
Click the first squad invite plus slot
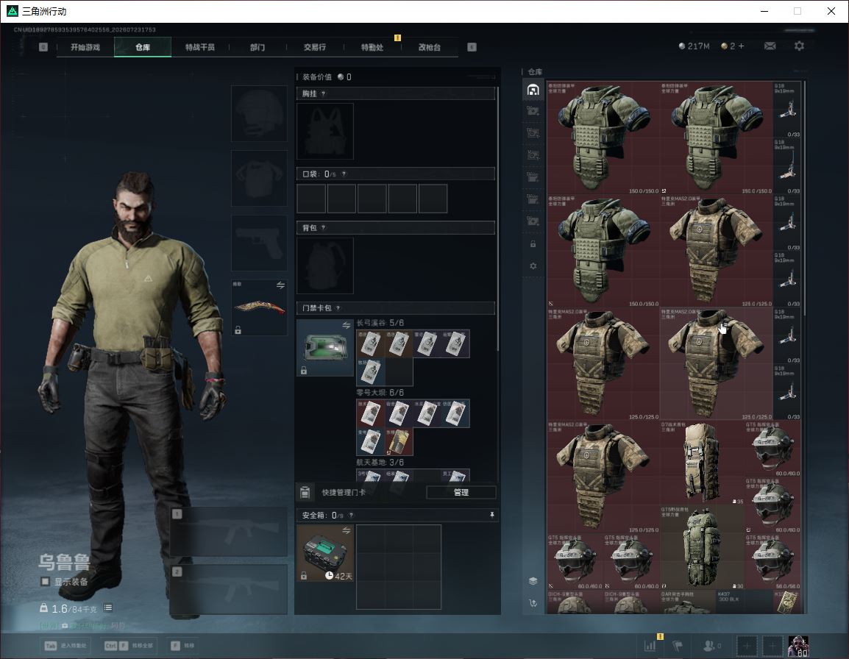point(746,646)
